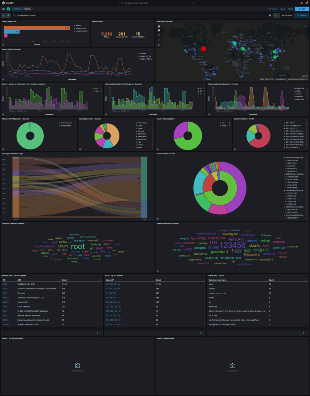Toggle mass scanner in reputation legend
This screenshot has width=310, height=396.
65,126
